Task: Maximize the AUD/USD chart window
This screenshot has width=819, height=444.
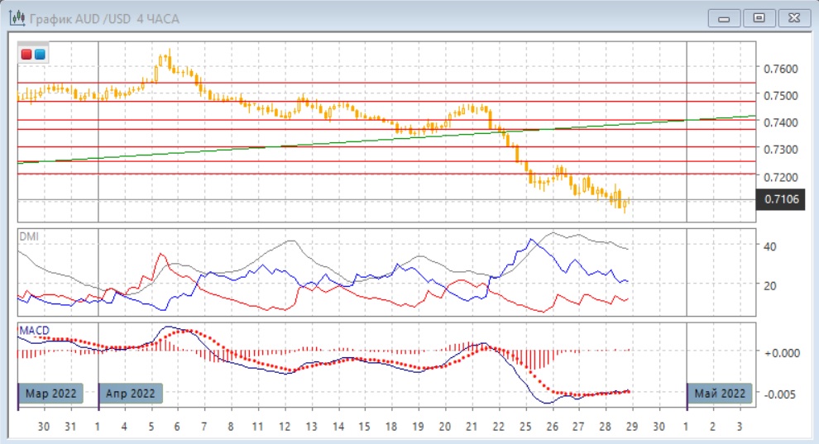Action: [x=759, y=17]
